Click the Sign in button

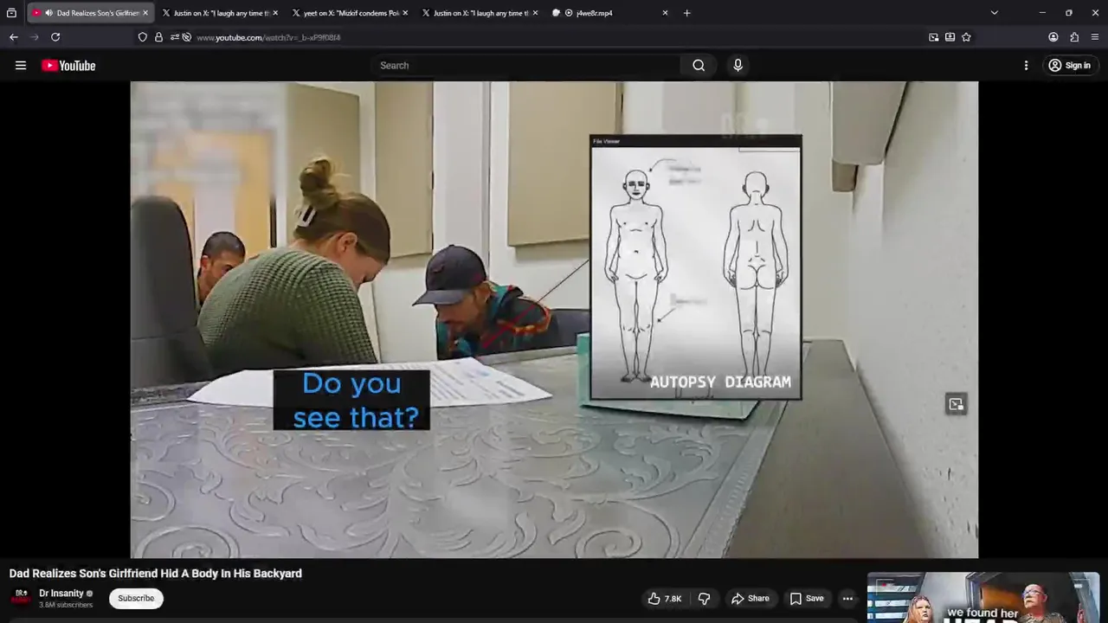pos(1069,66)
